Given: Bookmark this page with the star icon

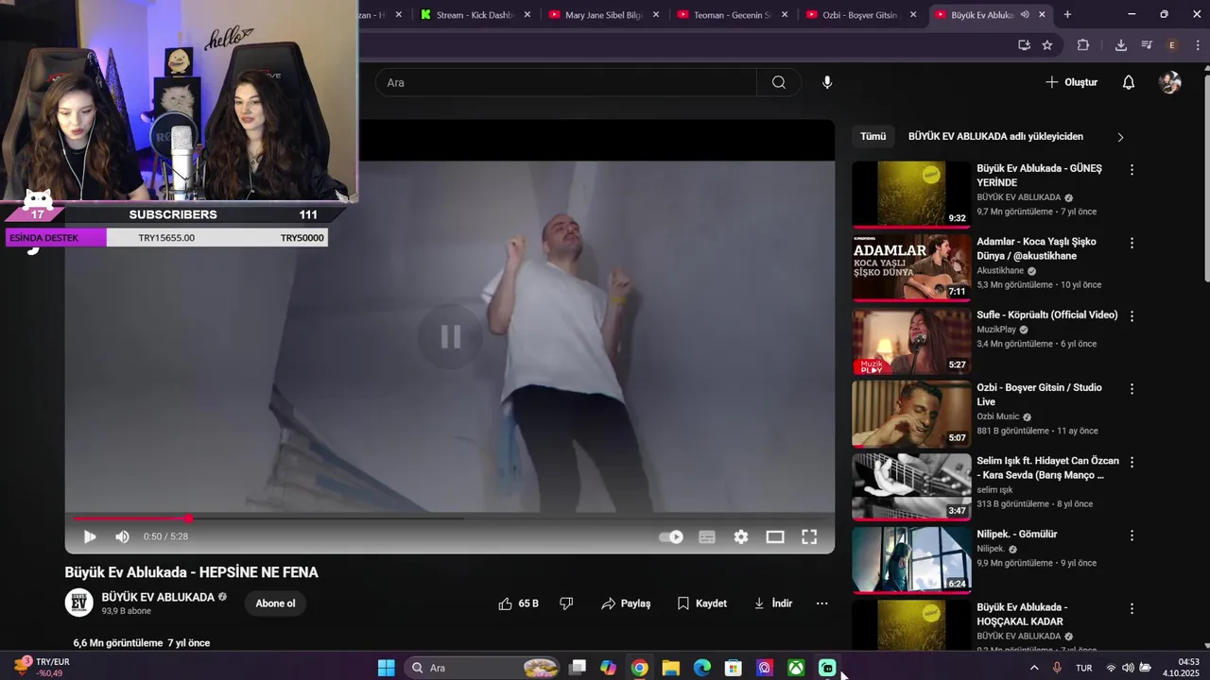Looking at the screenshot, I should point(1047,44).
